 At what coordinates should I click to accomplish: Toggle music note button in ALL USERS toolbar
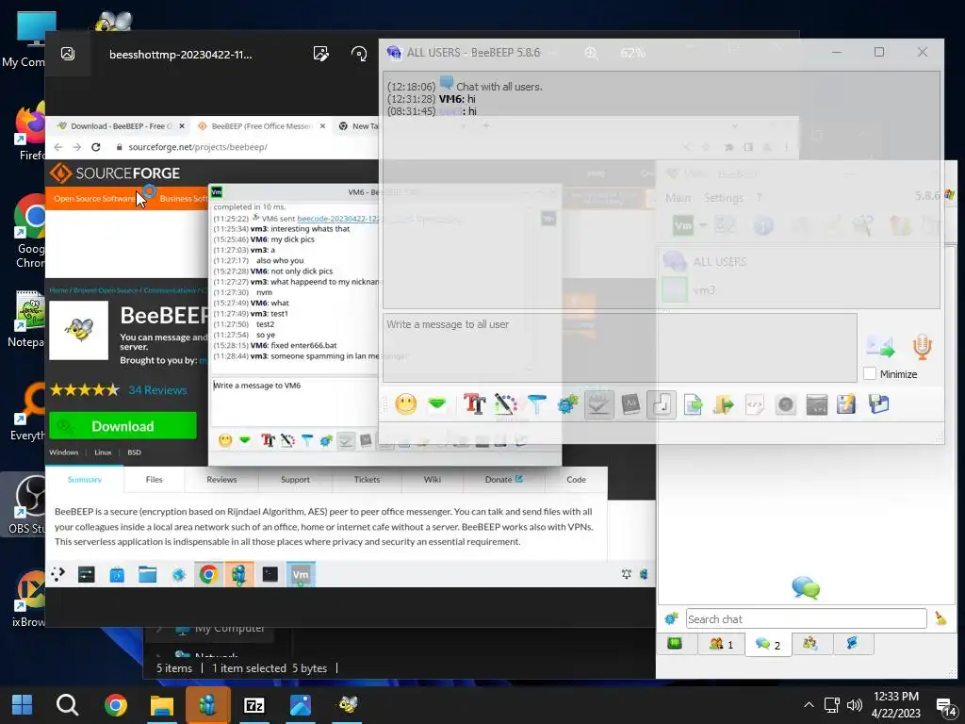662,404
